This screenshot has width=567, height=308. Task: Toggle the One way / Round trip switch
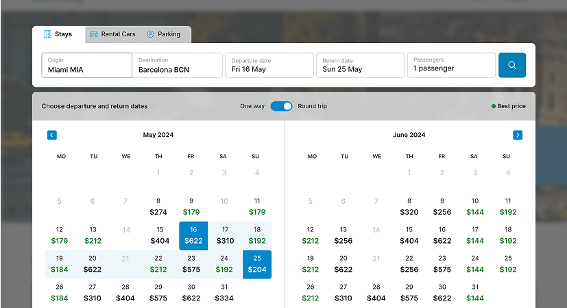281,106
